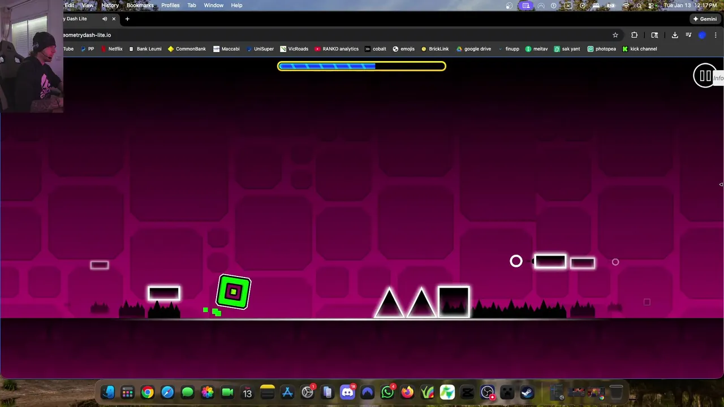Open OBS from the dock
Screen dimensions: 724x407
click(x=488, y=392)
